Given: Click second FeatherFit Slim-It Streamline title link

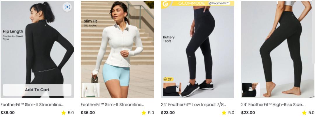Looking at the screenshot, I should click(112, 104).
